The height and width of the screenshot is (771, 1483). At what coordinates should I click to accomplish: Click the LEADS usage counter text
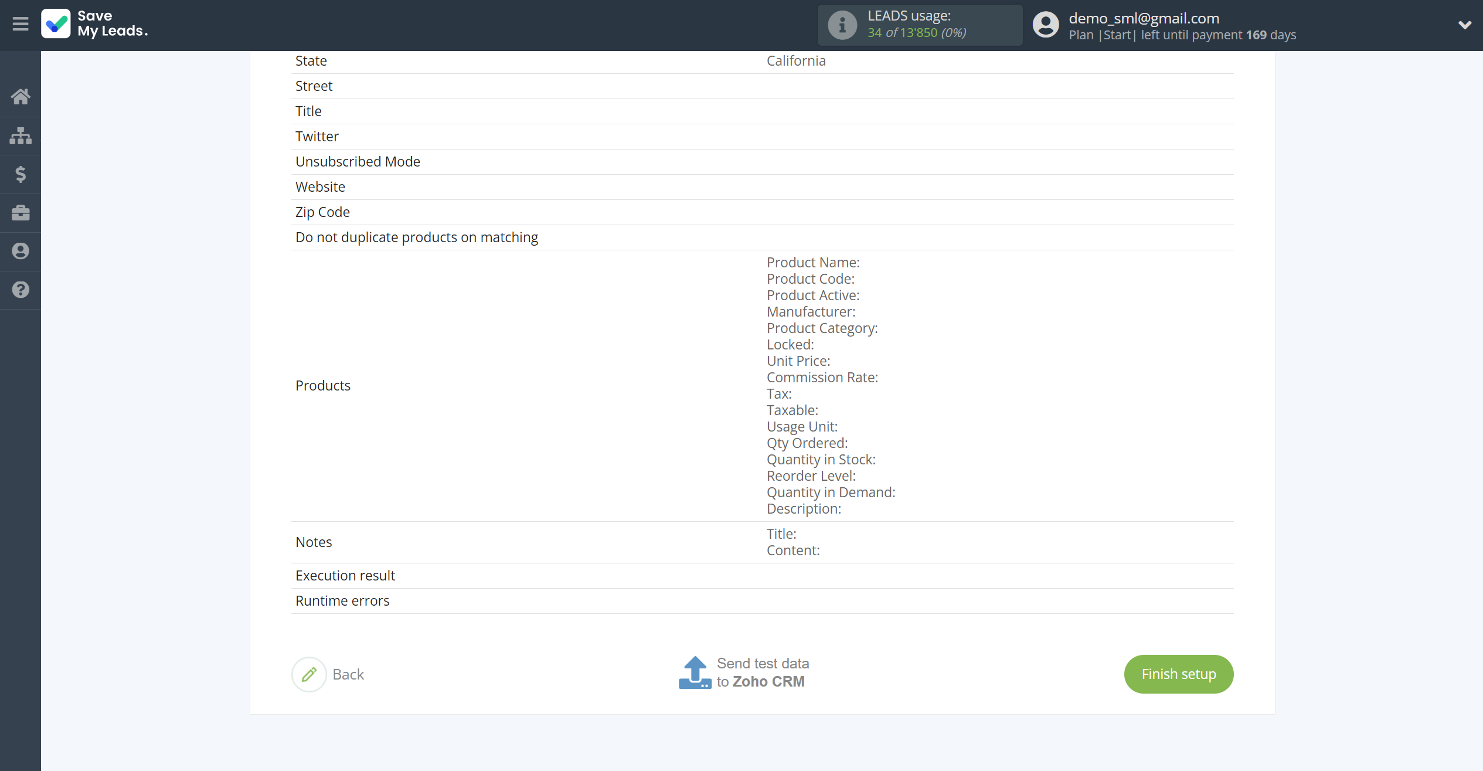(x=917, y=33)
